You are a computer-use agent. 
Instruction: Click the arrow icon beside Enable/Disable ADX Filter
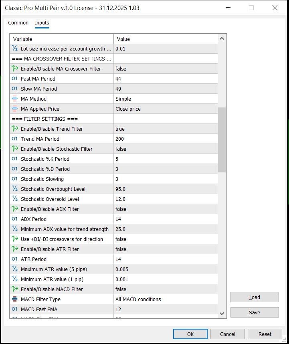(15, 209)
